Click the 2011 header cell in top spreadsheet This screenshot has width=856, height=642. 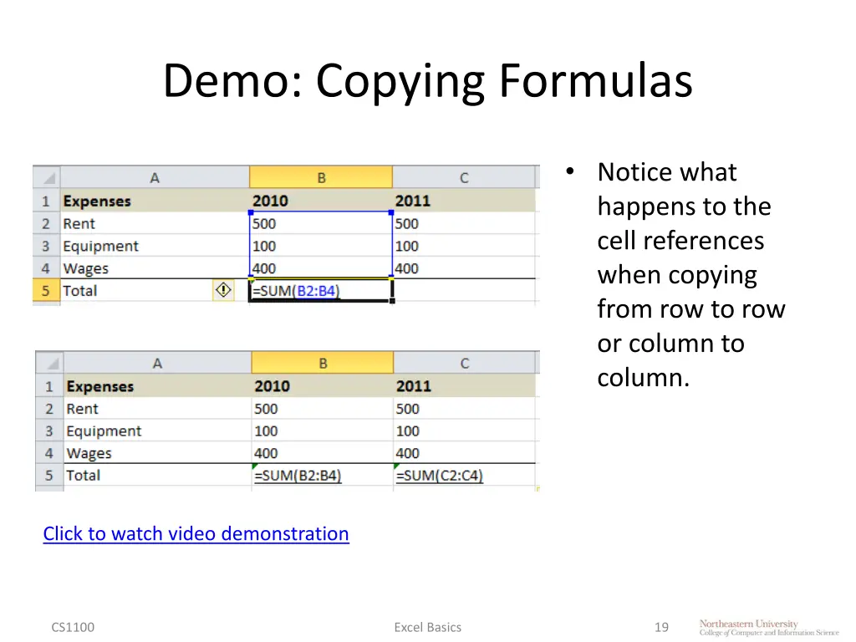463,201
